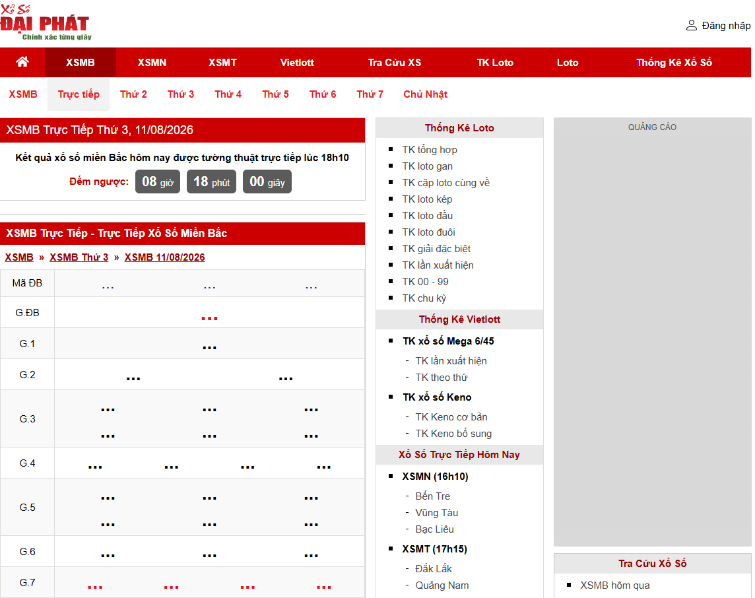Switch to Thứ 5 tab
755x598 pixels.
[x=275, y=94]
